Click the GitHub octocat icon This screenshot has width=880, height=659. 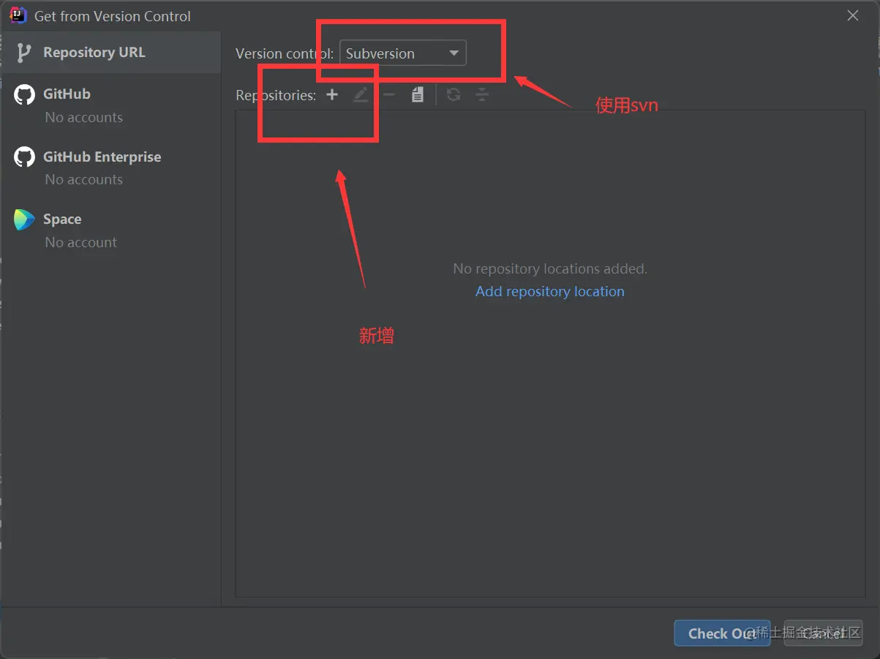click(x=24, y=94)
